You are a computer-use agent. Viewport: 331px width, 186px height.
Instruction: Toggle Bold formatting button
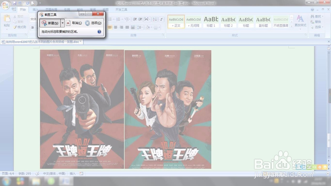(x=32, y=27)
